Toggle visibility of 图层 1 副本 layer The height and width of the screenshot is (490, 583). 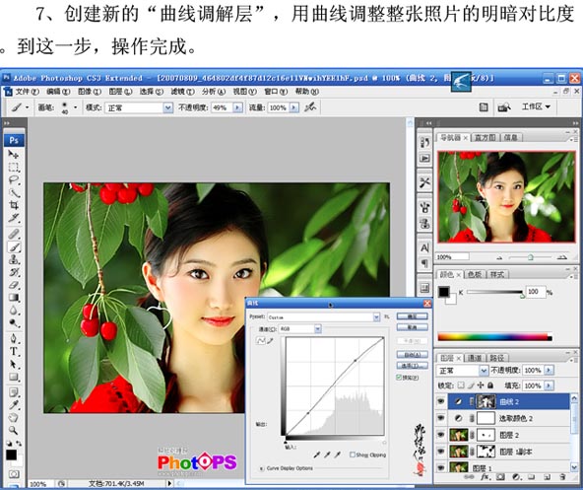(441, 452)
